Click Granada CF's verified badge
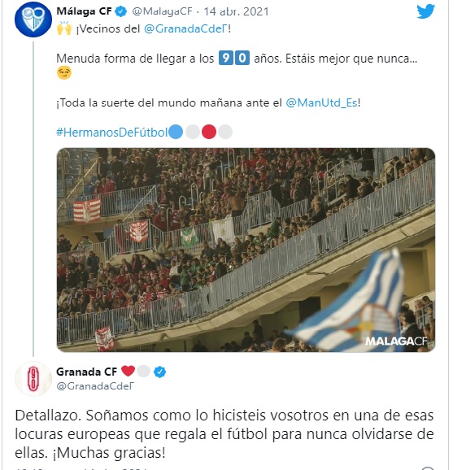The width and height of the screenshot is (466, 470). 160,372
